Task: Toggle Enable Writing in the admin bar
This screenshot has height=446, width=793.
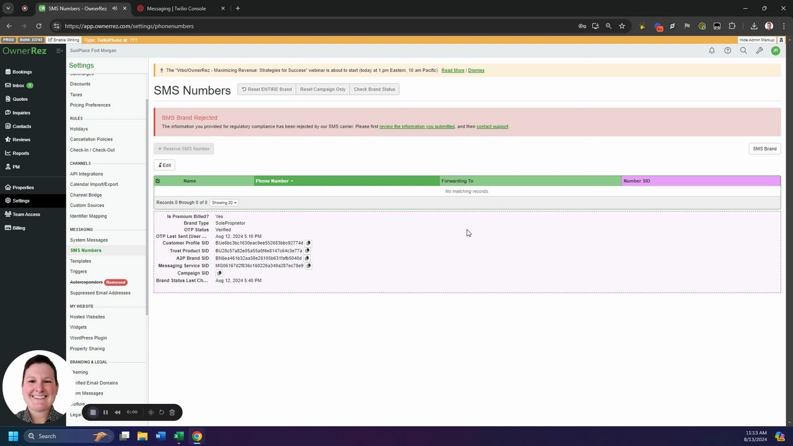Action: (64, 40)
